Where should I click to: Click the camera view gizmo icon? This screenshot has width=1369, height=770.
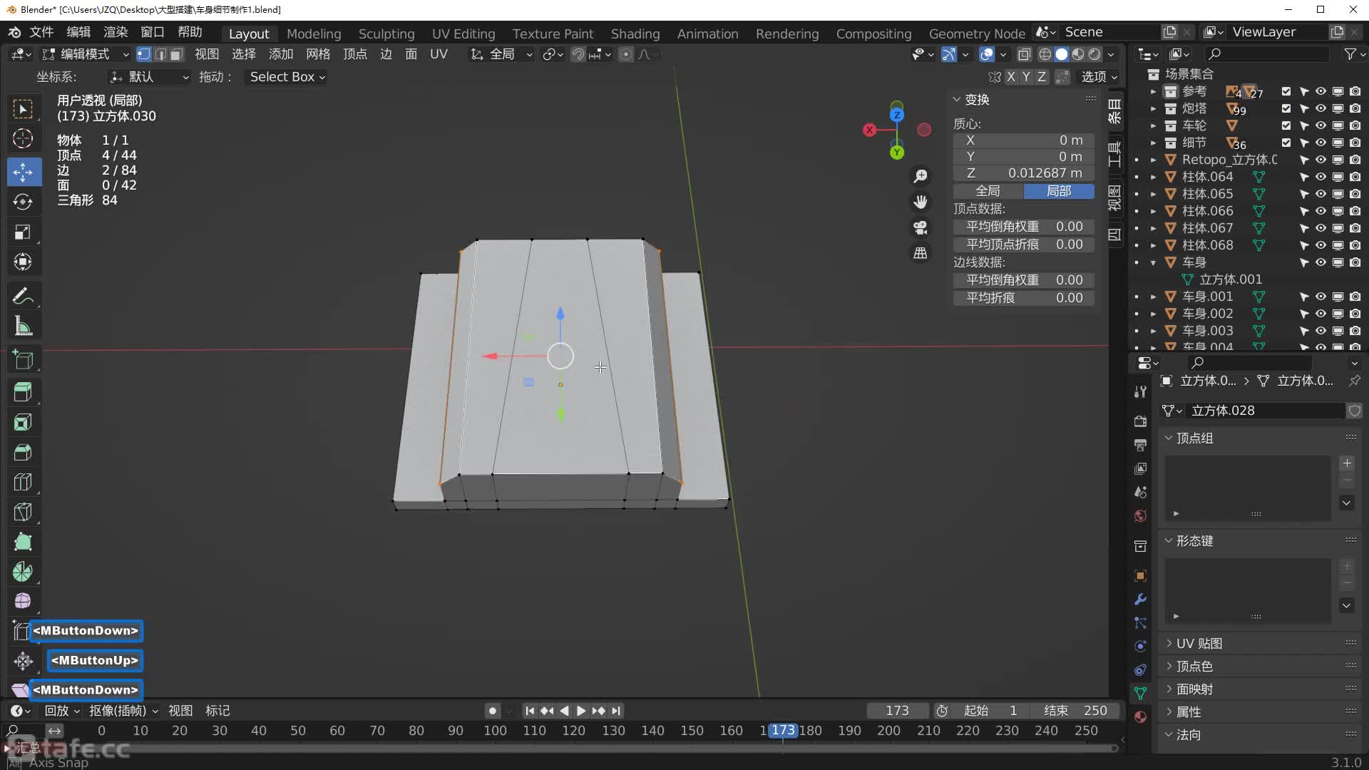921,227
